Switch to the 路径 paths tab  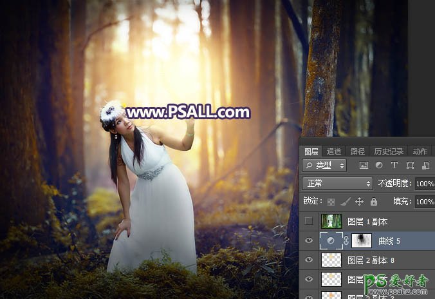357,151
